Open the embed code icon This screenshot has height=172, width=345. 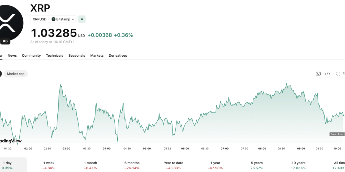(x=327, y=74)
